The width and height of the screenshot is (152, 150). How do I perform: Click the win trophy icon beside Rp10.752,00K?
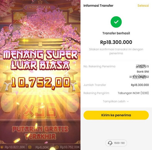[57, 147]
